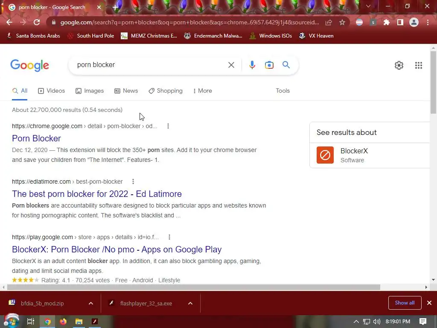
Task: Open Google settings gear
Action: [399, 65]
